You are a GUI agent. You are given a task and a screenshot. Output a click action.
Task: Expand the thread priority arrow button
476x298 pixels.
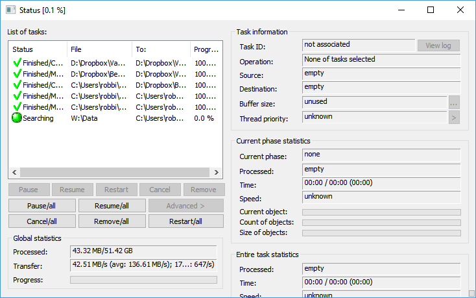point(454,118)
